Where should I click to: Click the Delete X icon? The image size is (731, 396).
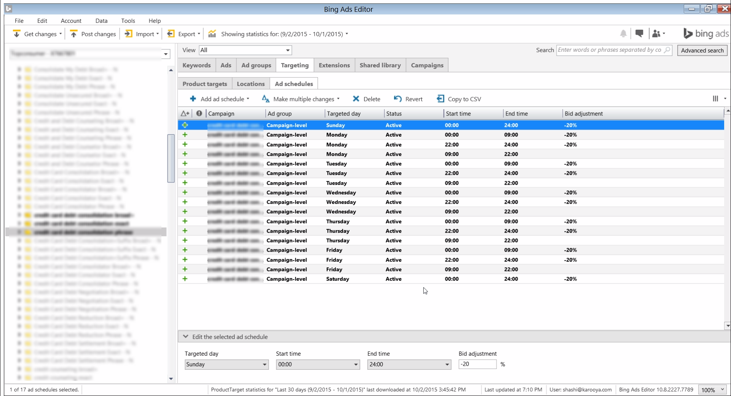[356, 99]
